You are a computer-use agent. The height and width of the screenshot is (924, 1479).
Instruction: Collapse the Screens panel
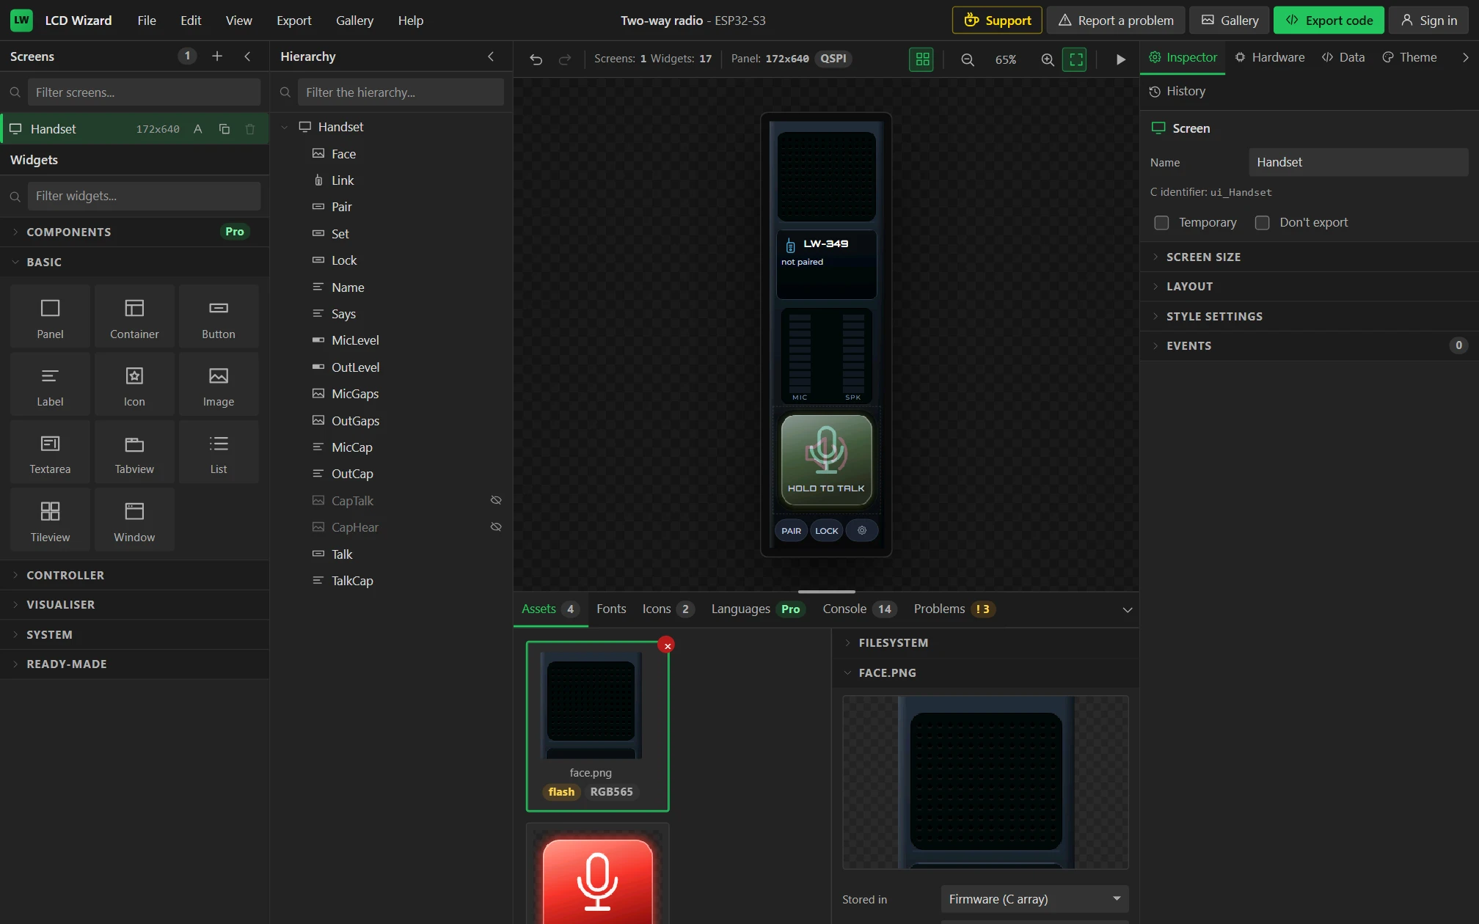[x=247, y=56]
